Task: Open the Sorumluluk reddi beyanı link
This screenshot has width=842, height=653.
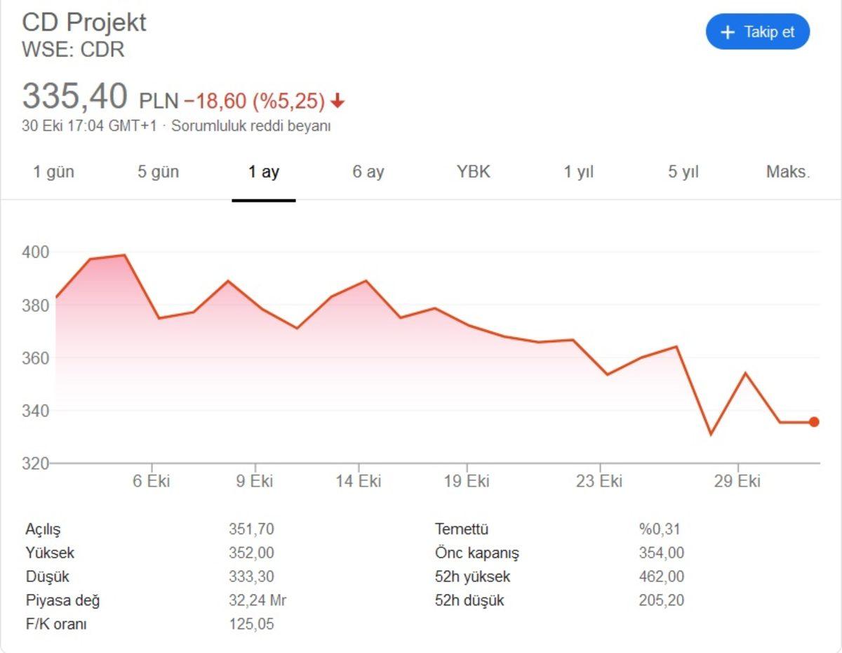Action: (251, 126)
